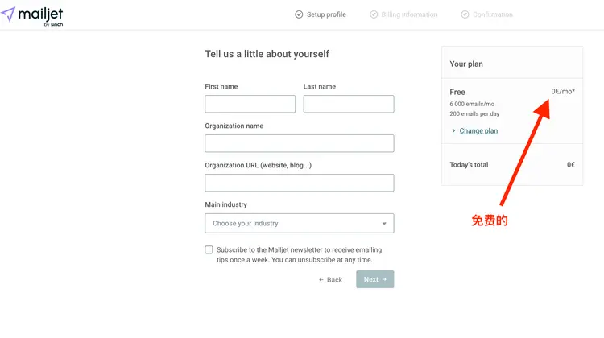Click the Organization URL input field

(299, 183)
